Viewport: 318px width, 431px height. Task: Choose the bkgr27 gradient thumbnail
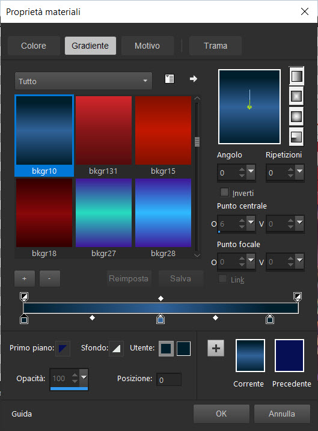pyautogui.click(x=103, y=213)
